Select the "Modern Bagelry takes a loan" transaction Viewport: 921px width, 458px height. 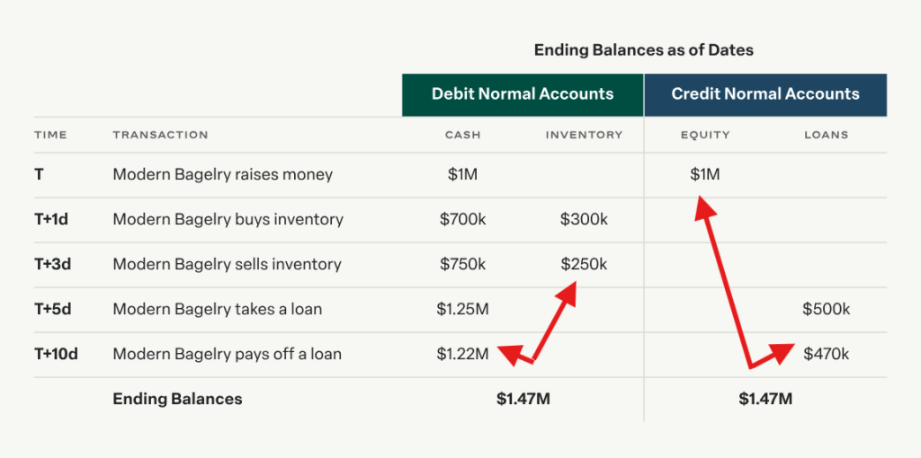pyautogui.click(x=217, y=309)
